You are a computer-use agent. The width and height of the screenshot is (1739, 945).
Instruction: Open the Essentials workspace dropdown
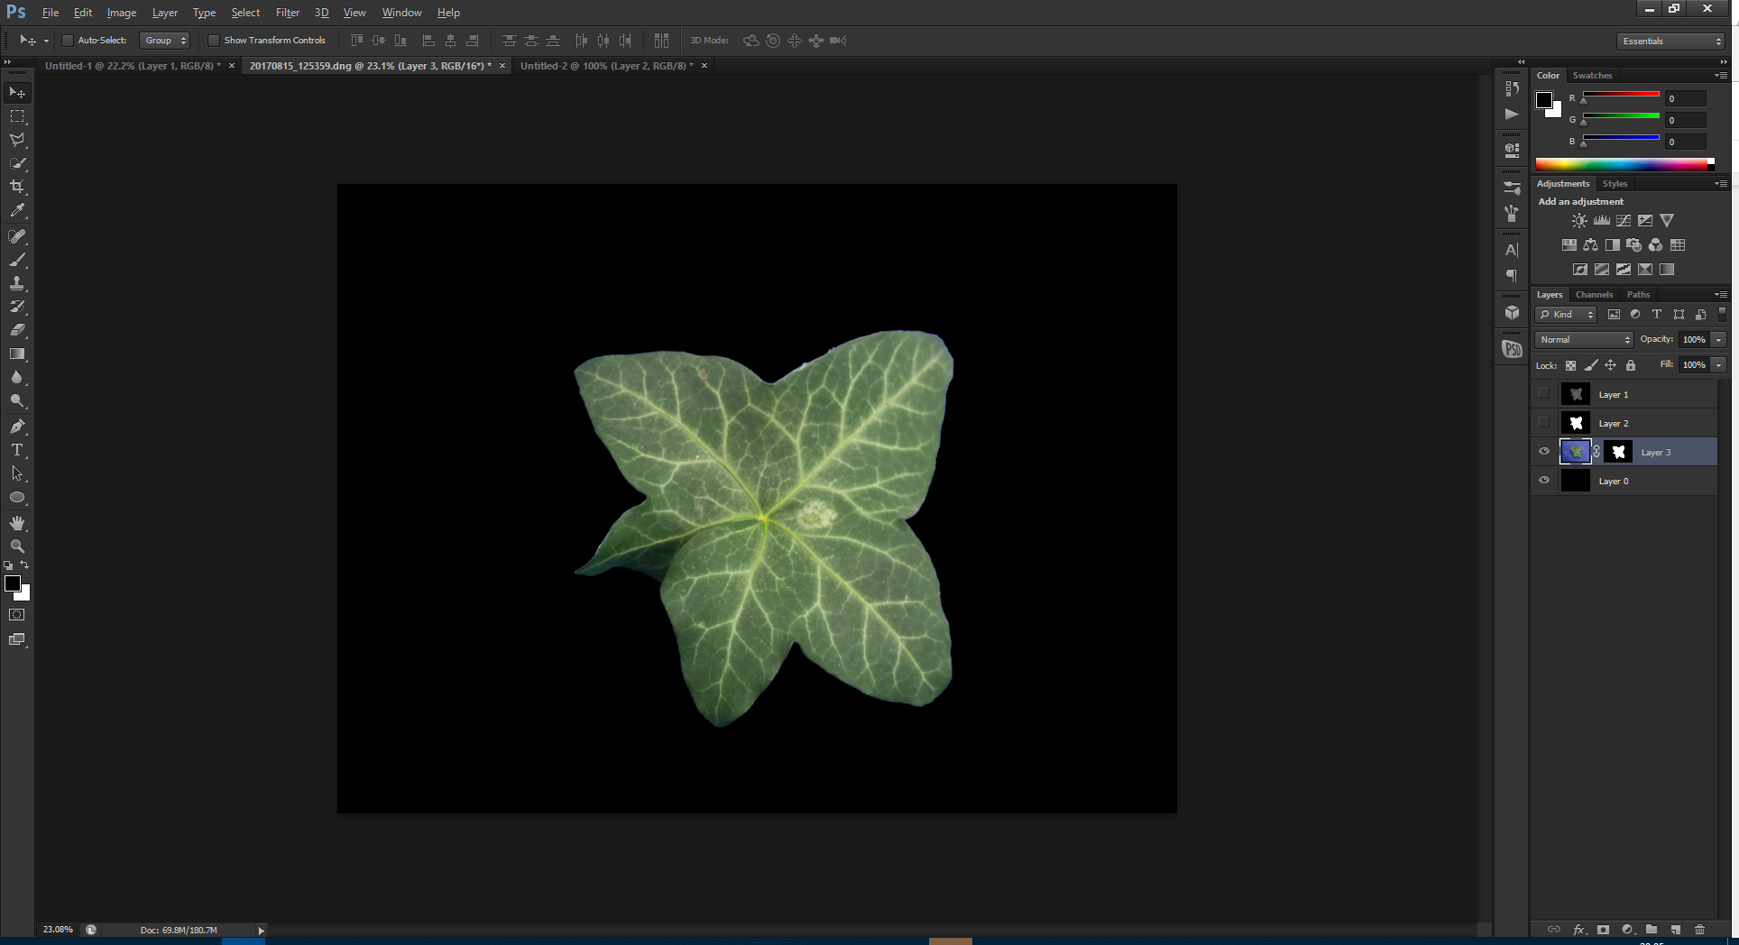click(x=1671, y=41)
